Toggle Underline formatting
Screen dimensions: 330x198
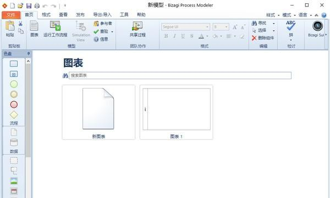[x=183, y=36]
